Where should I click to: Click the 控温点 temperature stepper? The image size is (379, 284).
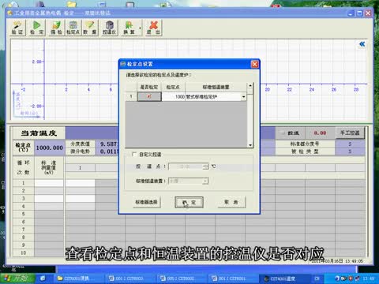pos(205,166)
